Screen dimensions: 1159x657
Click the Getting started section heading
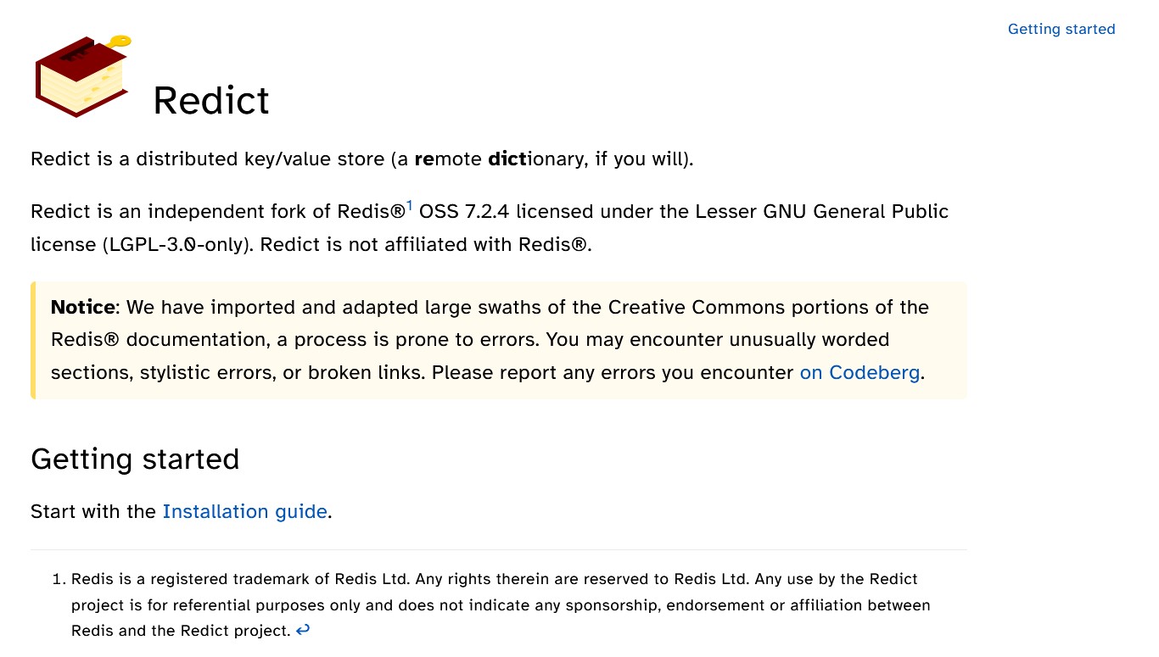[x=135, y=459]
